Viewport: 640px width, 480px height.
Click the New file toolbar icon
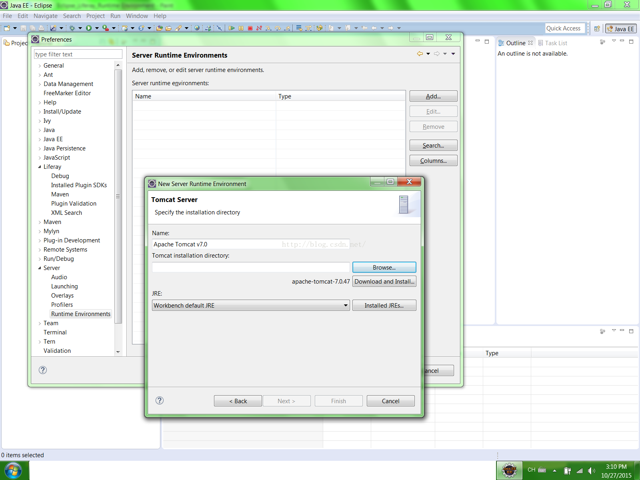click(7, 28)
